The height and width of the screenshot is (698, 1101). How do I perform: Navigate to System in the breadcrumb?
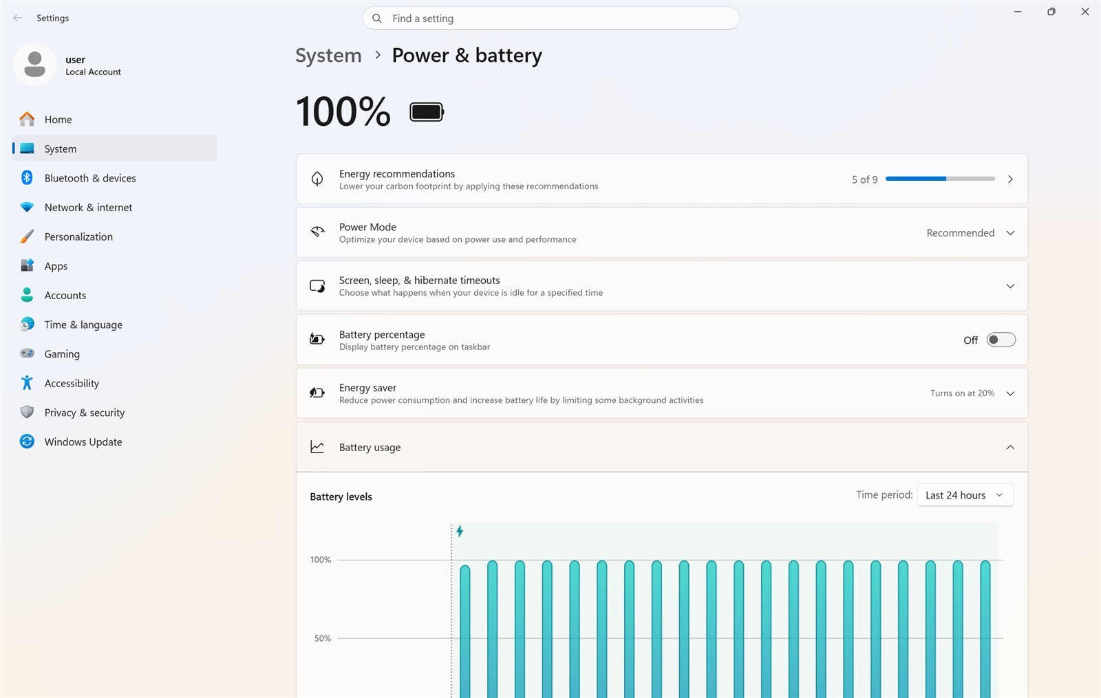tap(328, 55)
